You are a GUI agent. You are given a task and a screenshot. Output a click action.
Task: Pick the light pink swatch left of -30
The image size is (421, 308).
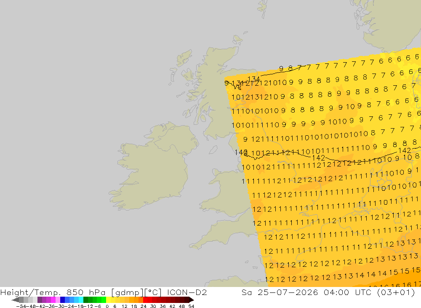coord(58,300)
